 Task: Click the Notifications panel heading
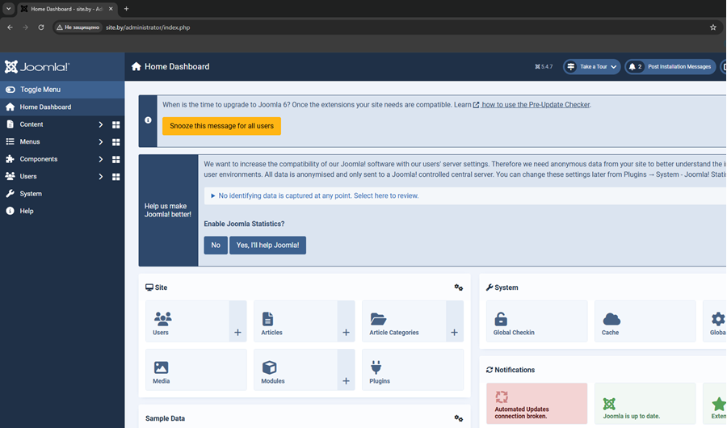(511, 370)
